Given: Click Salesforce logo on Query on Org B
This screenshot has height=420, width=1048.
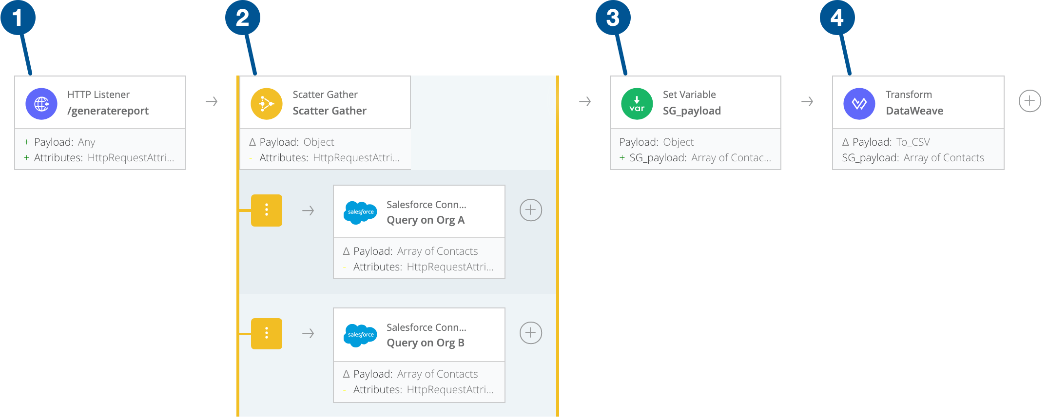Looking at the screenshot, I should (x=360, y=335).
